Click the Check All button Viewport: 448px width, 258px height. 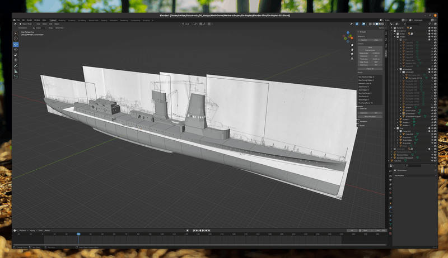tap(369, 69)
